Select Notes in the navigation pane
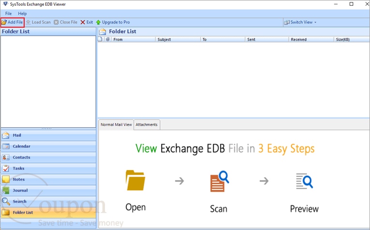370x230 pixels. click(x=48, y=179)
